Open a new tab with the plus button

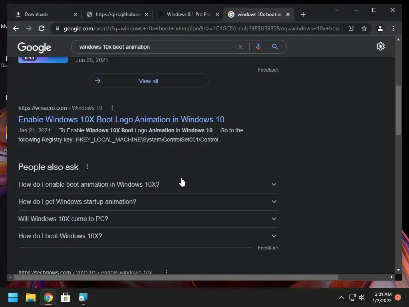point(303,14)
